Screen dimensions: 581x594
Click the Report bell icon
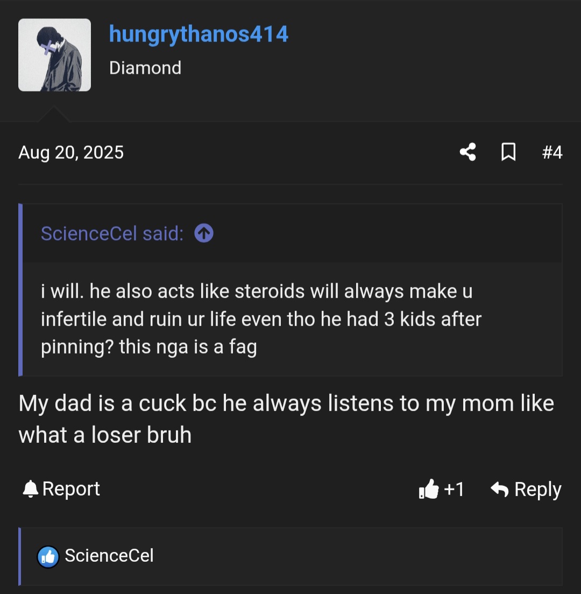pyautogui.click(x=30, y=489)
